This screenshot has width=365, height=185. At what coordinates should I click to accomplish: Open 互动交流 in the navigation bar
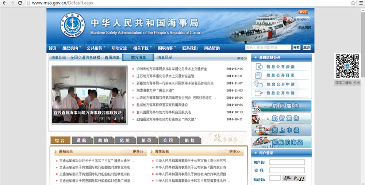(x=119, y=48)
